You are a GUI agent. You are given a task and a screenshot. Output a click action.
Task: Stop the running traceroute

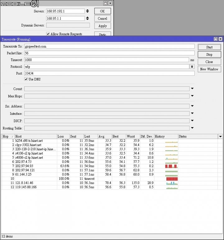[x=209, y=54]
